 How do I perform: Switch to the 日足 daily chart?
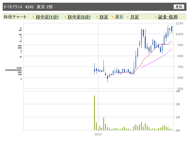click(x=104, y=17)
